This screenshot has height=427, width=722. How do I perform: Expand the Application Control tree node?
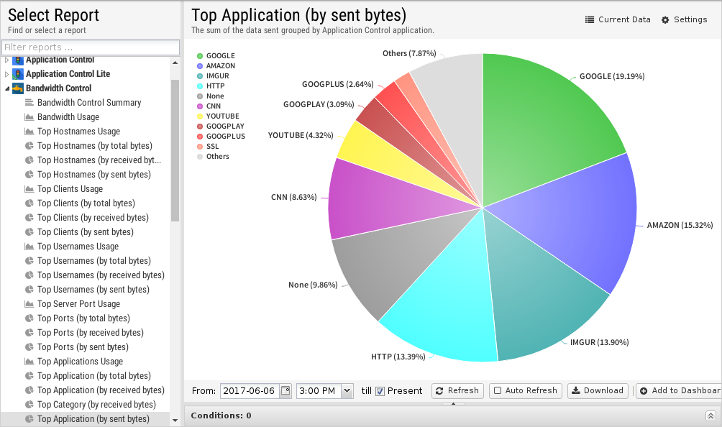click(x=6, y=60)
